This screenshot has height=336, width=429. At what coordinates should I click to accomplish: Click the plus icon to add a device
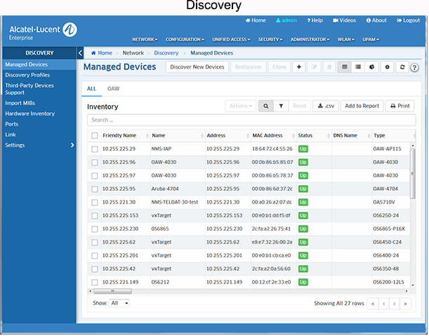299,67
